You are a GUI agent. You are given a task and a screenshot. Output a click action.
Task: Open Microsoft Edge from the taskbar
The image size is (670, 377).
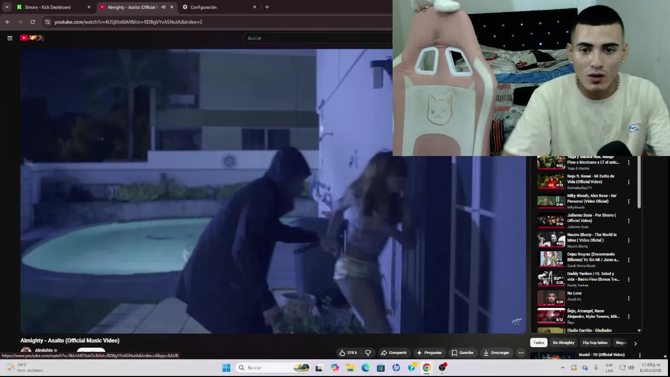coord(365,368)
